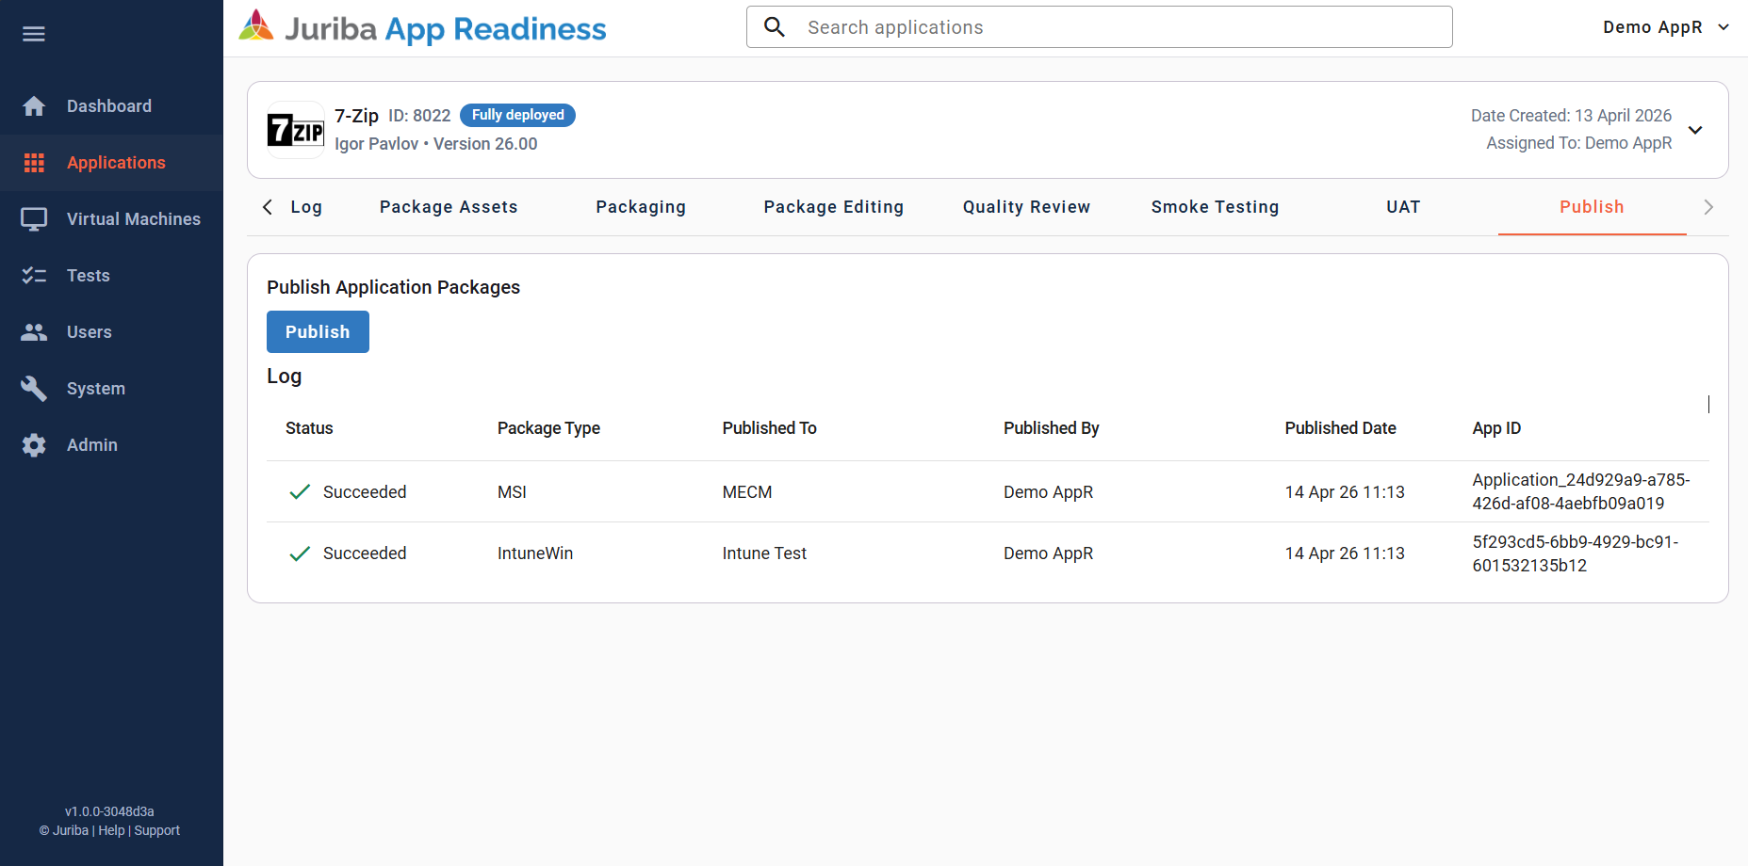Switch to the Smoke Testing tab
The image size is (1748, 866).
1215,207
